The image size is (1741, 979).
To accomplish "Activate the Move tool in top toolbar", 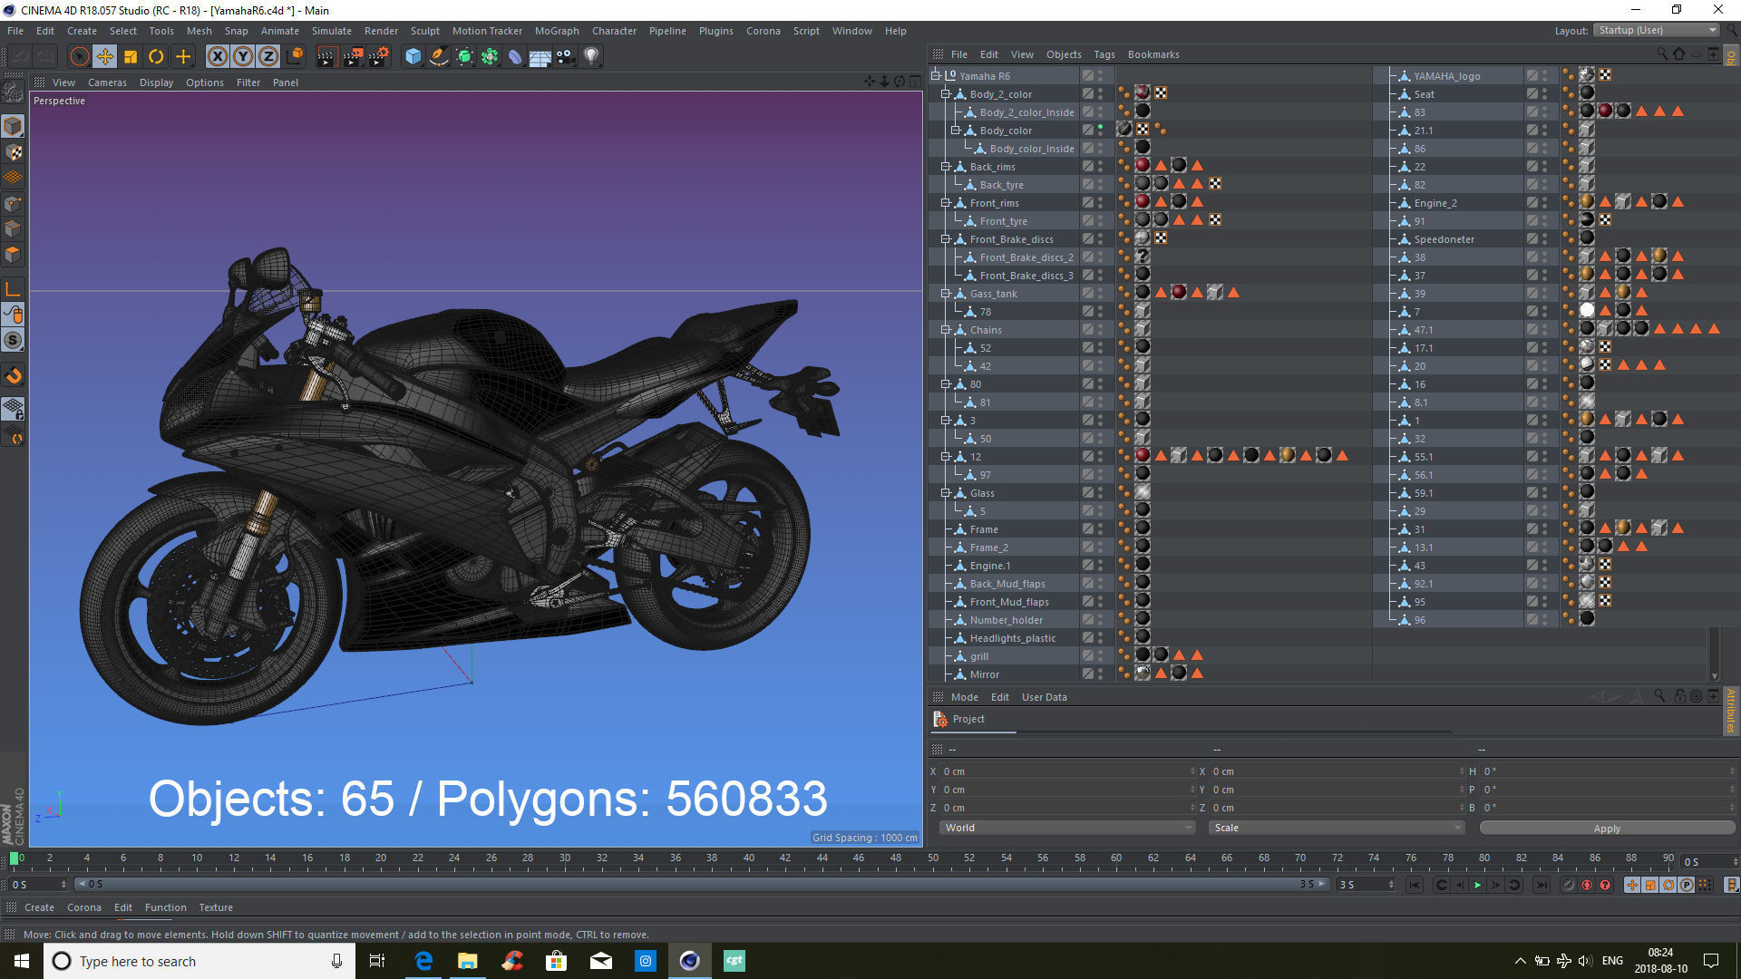I will (x=105, y=56).
